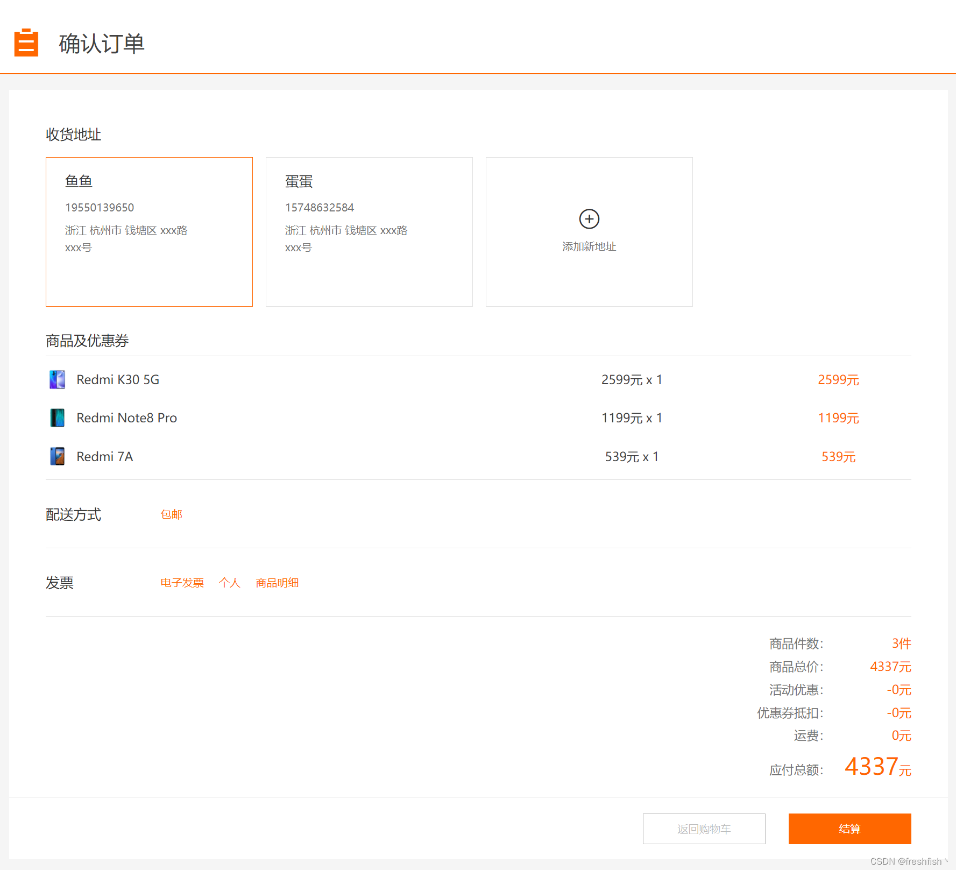Click the plus icon to add new address

(589, 219)
